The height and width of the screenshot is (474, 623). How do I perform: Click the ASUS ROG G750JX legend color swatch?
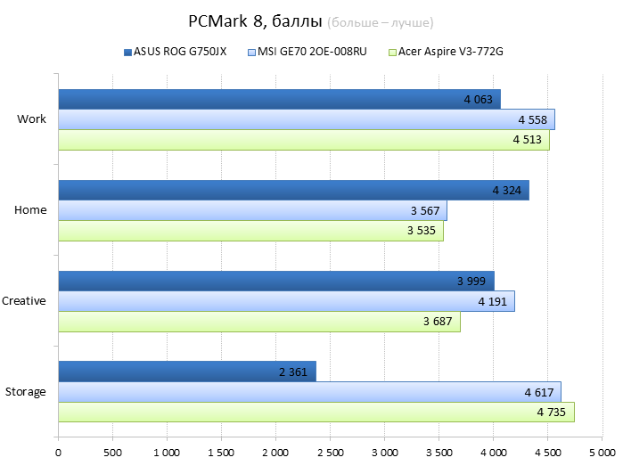tap(127, 52)
